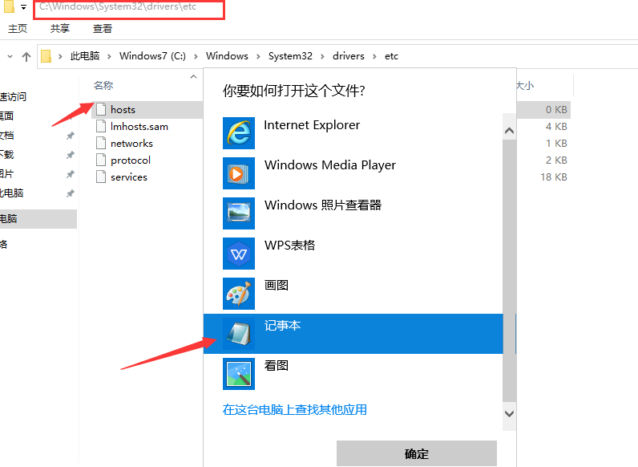
Task: Select the Internet Explorer app icon
Action: click(x=239, y=133)
